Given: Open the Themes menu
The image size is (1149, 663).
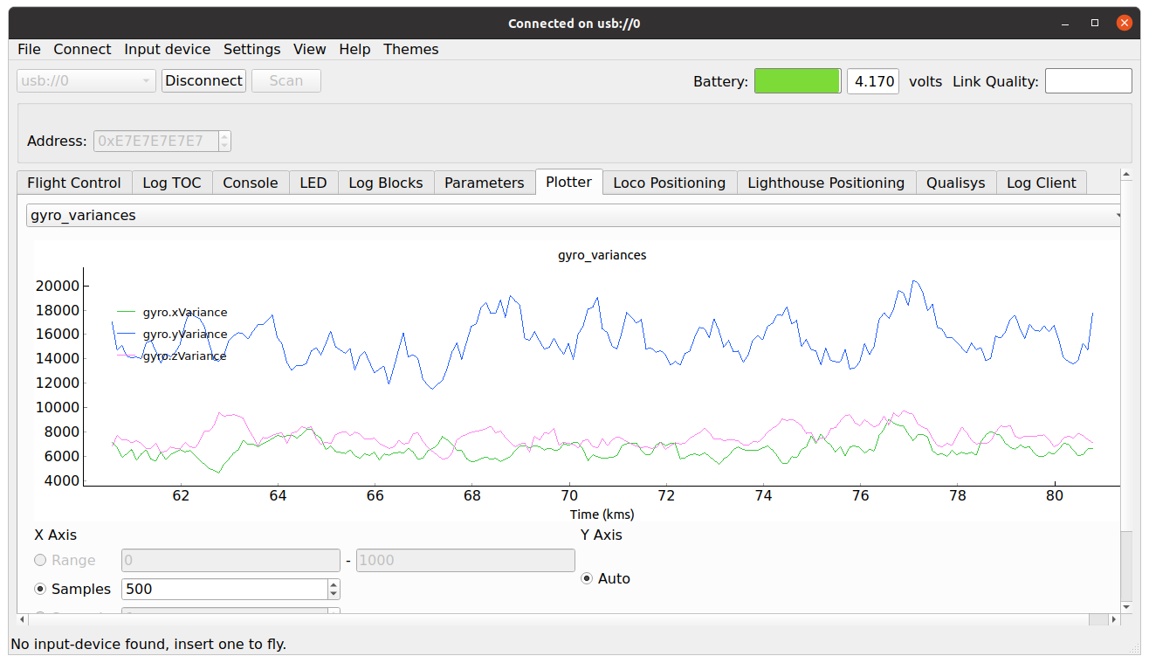Looking at the screenshot, I should click(410, 50).
